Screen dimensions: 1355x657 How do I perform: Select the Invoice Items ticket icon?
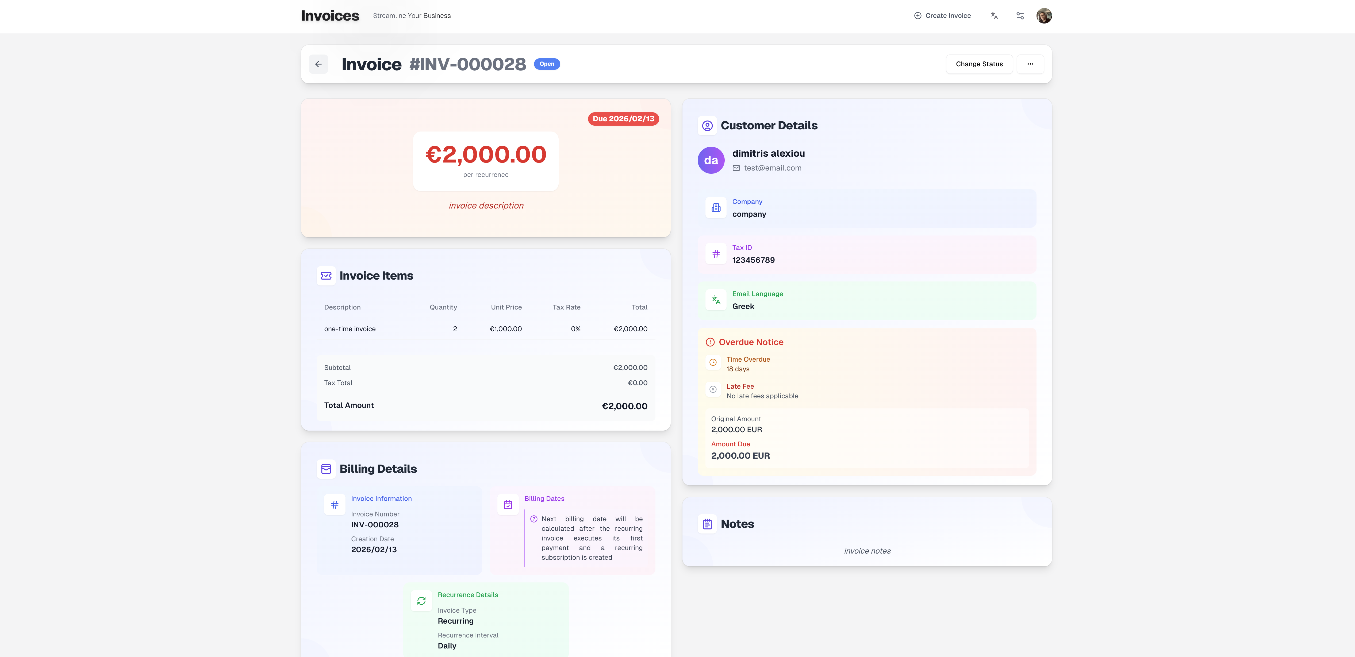[326, 275]
